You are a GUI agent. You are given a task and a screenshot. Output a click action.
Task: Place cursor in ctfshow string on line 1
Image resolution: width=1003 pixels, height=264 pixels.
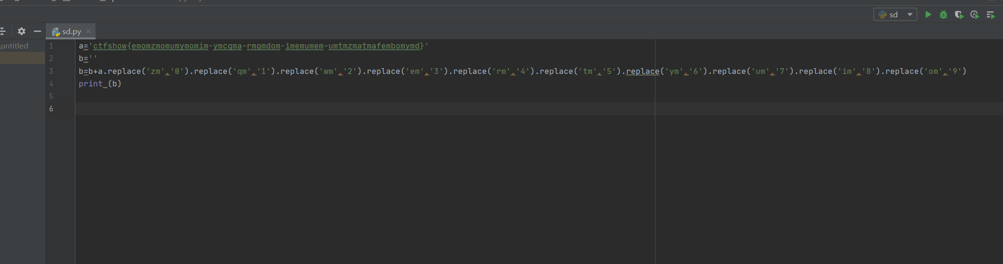(x=259, y=46)
